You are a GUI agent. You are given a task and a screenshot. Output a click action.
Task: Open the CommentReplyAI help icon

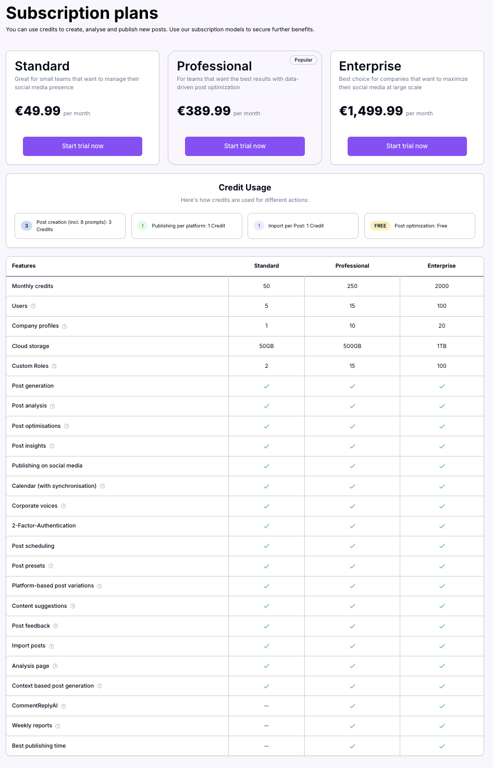click(x=64, y=706)
